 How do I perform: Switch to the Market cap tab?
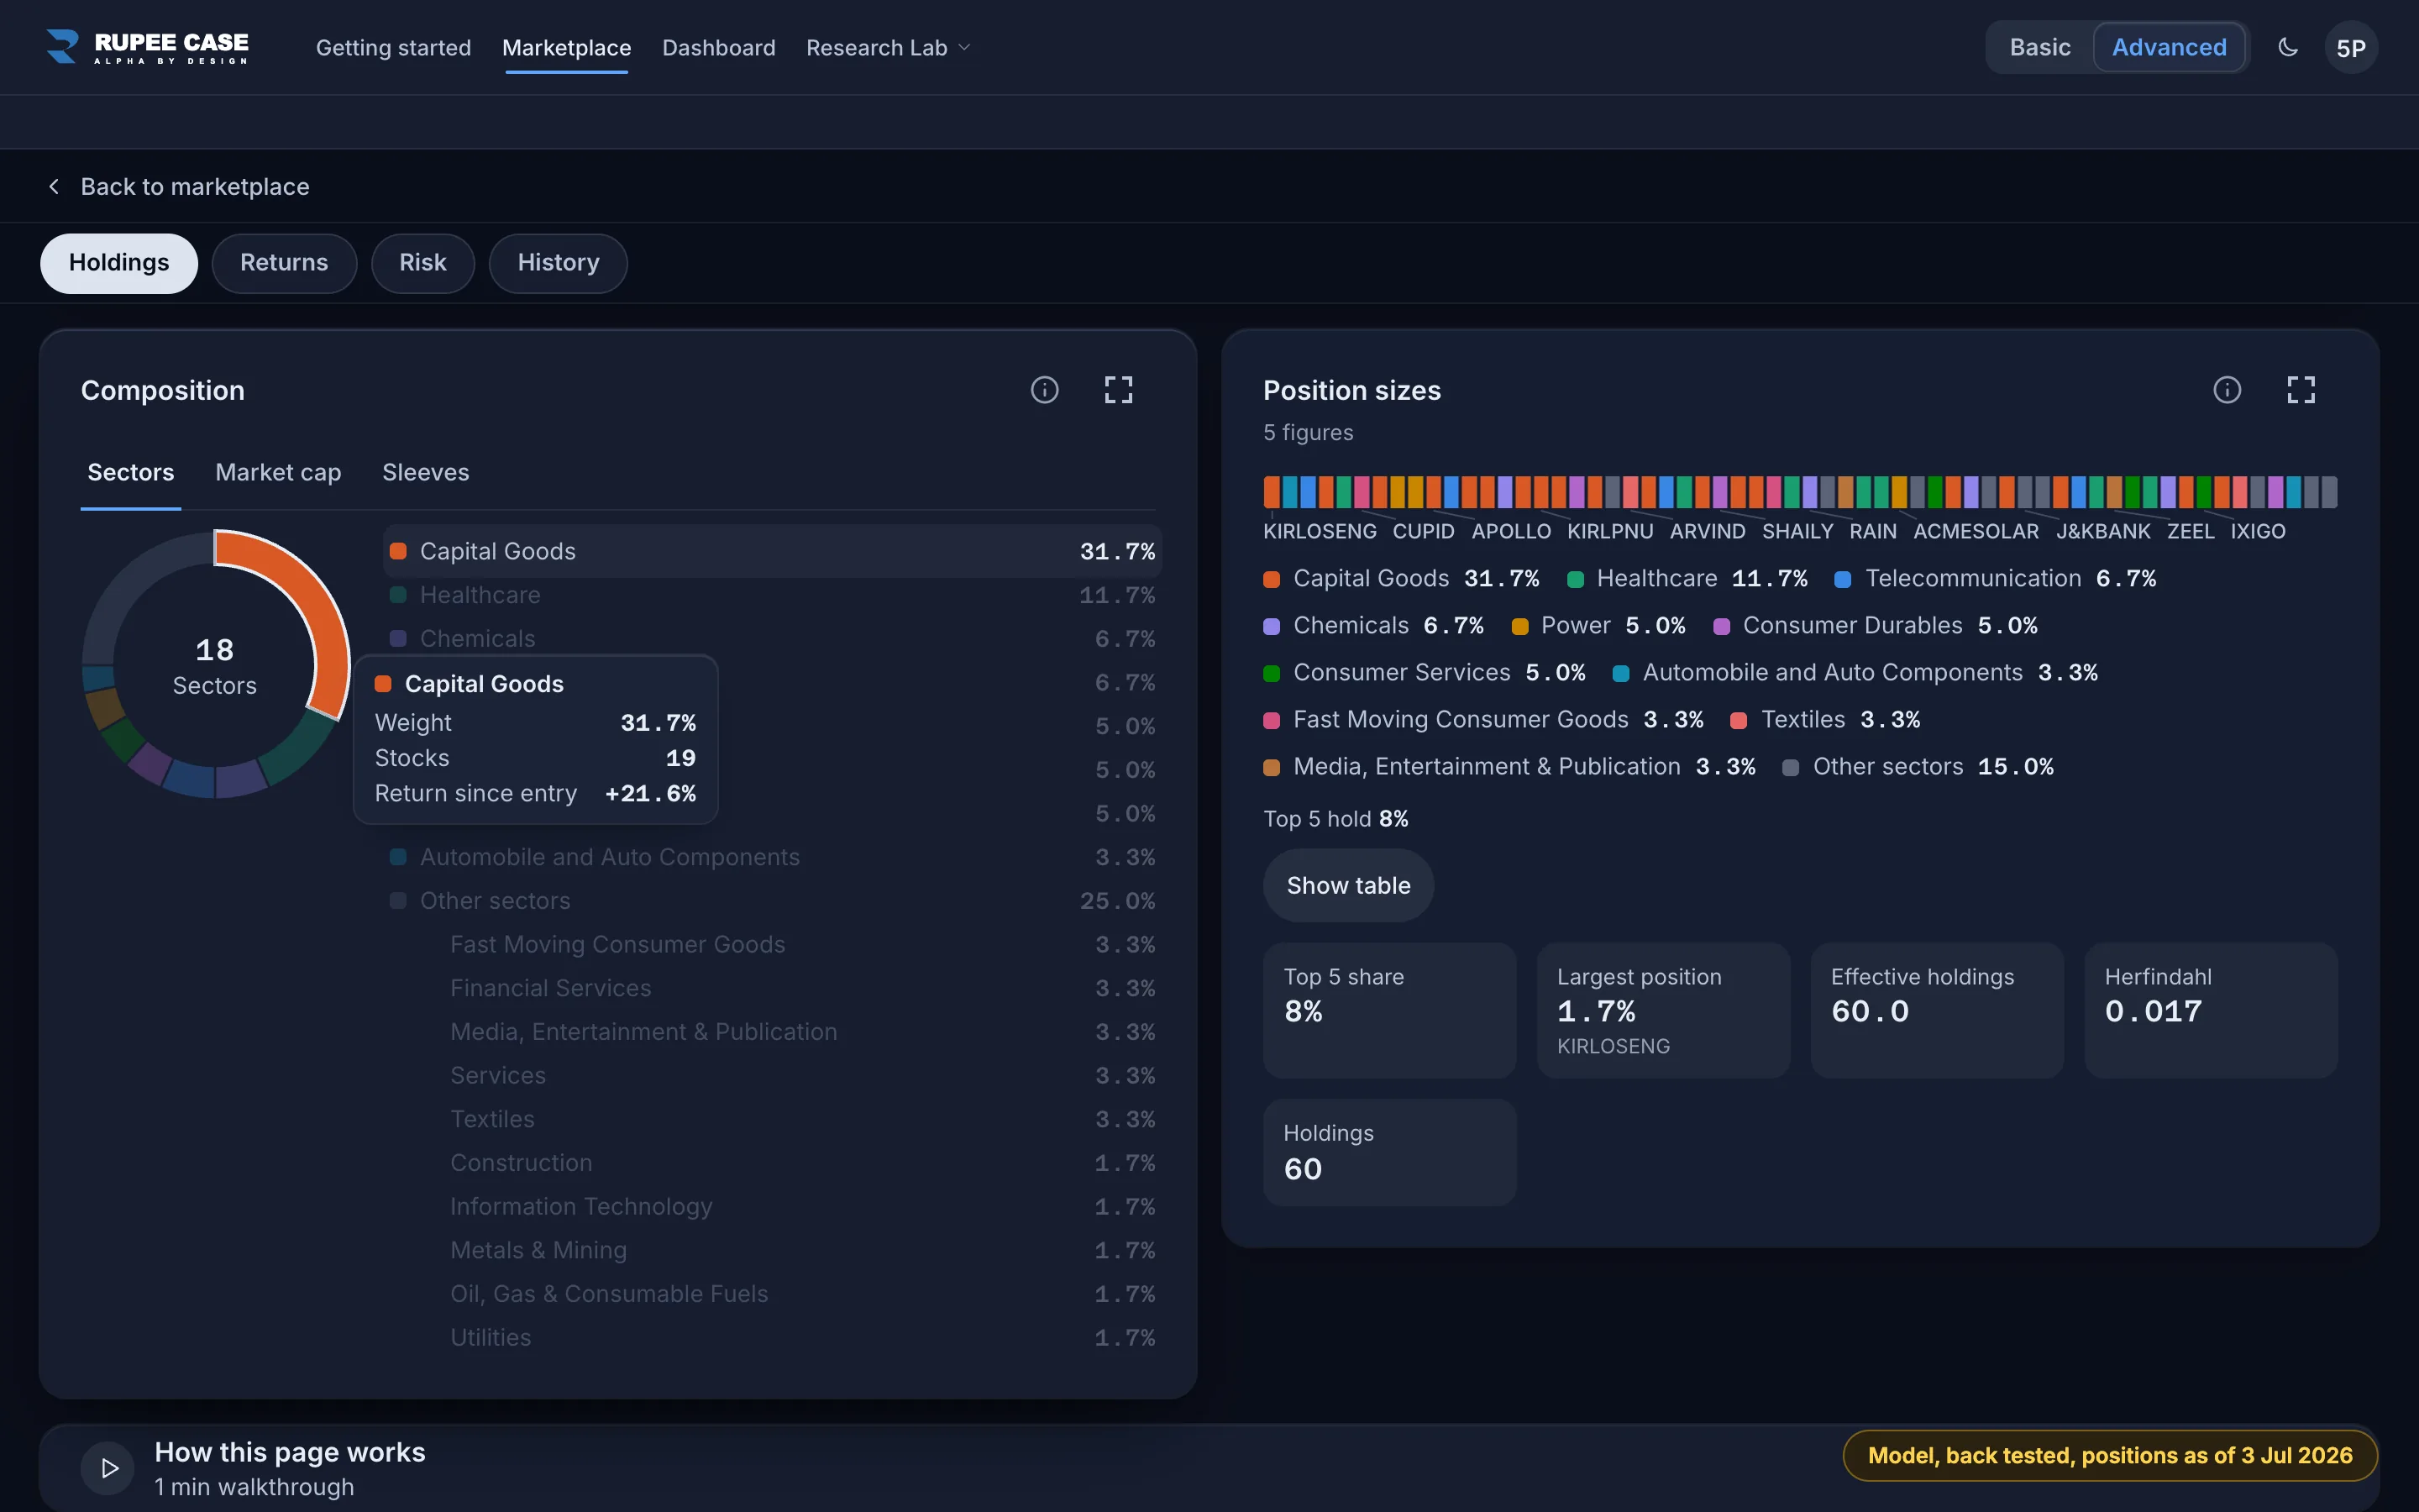[x=278, y=473]
